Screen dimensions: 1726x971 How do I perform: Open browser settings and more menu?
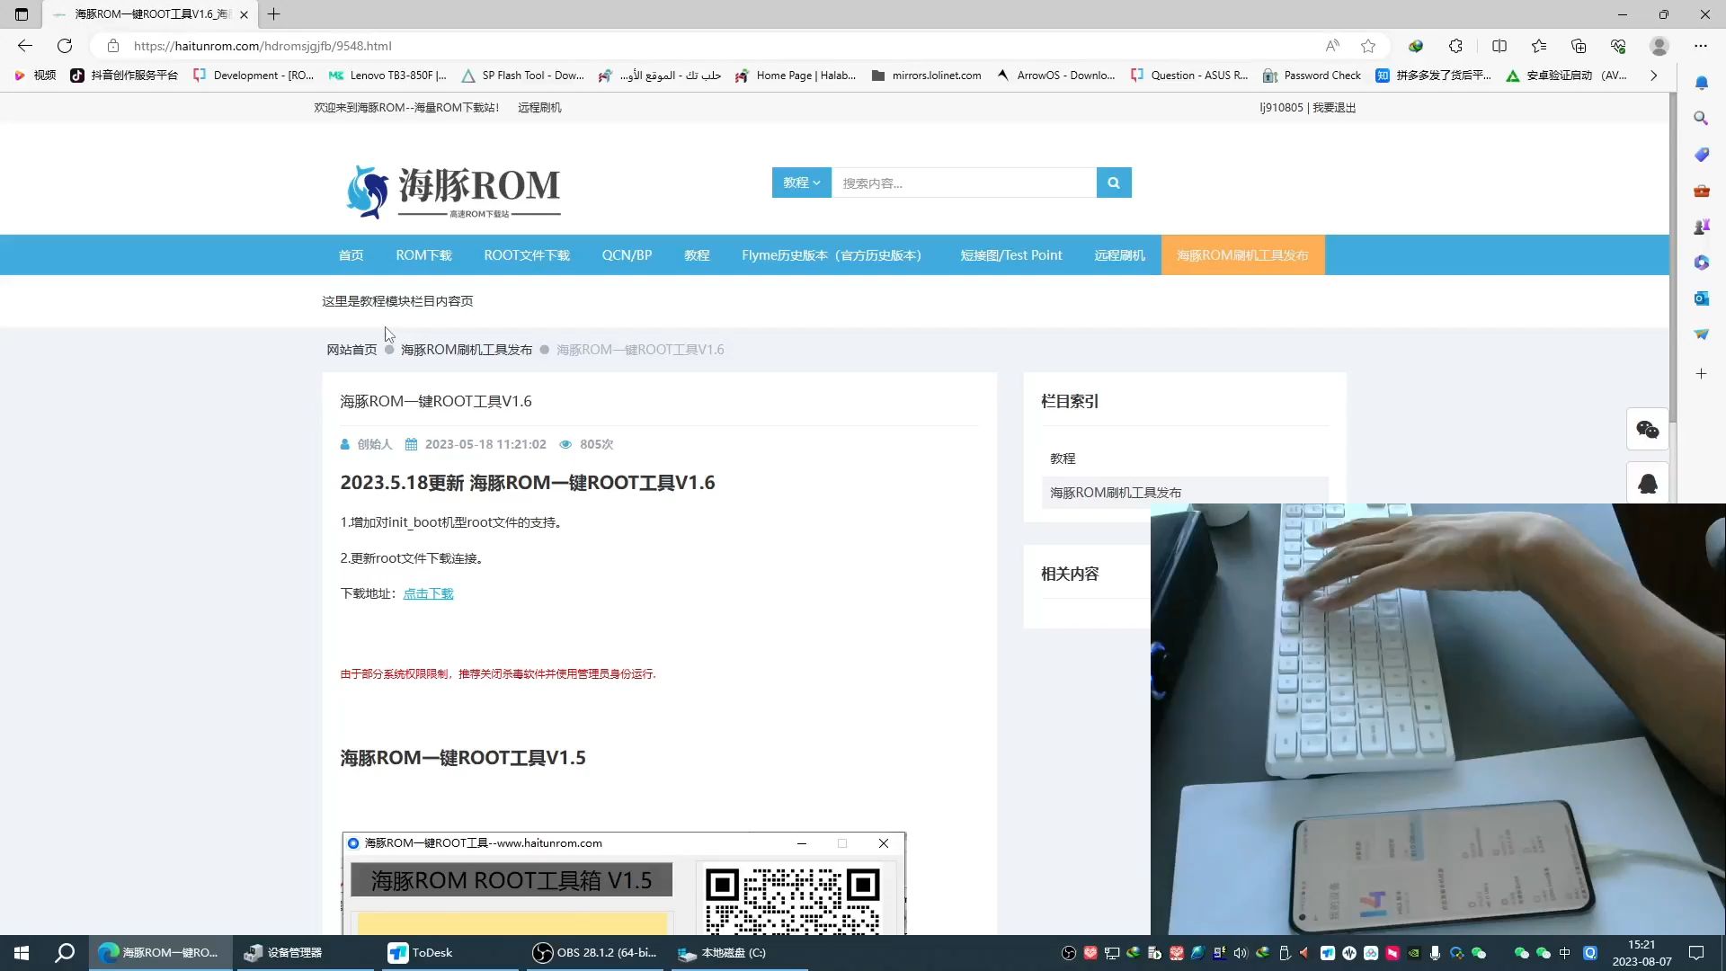pos(1701,46)
